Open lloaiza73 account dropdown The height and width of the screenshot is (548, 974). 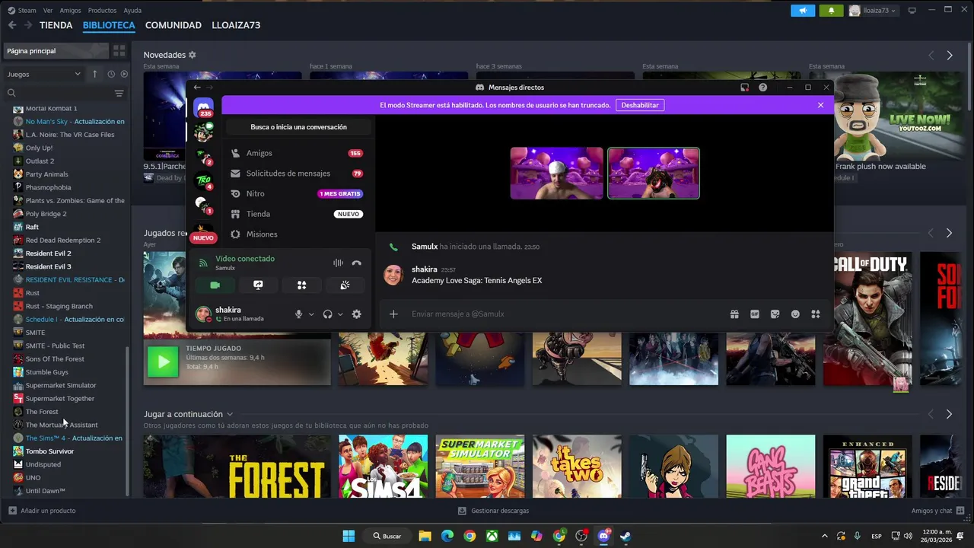pyautogui.click(x=873, y=11)
